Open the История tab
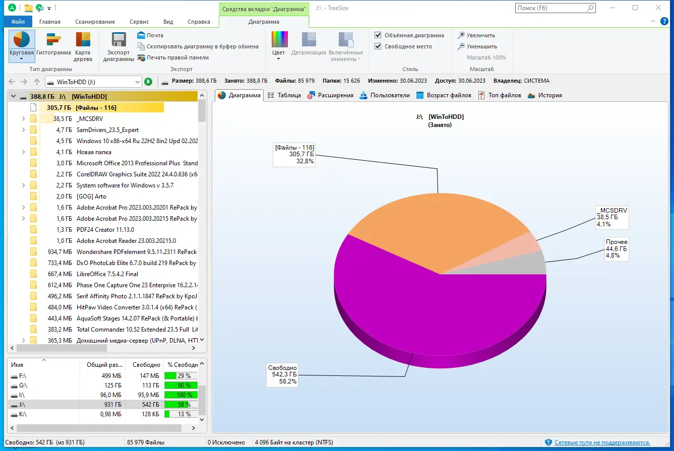Screen dimensions: 674x451 click(x=544, y=95)
